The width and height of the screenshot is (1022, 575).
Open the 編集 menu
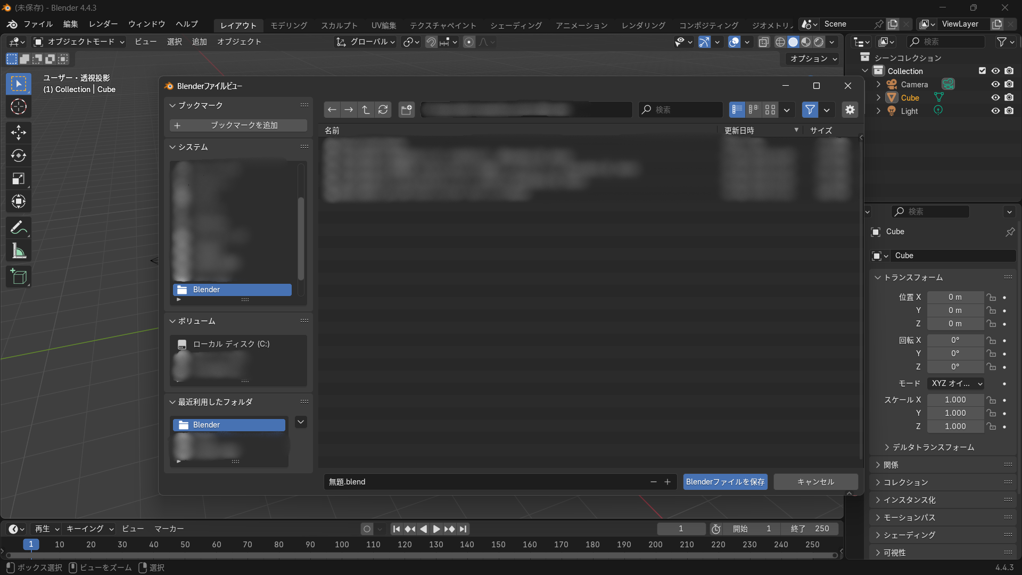70,24
